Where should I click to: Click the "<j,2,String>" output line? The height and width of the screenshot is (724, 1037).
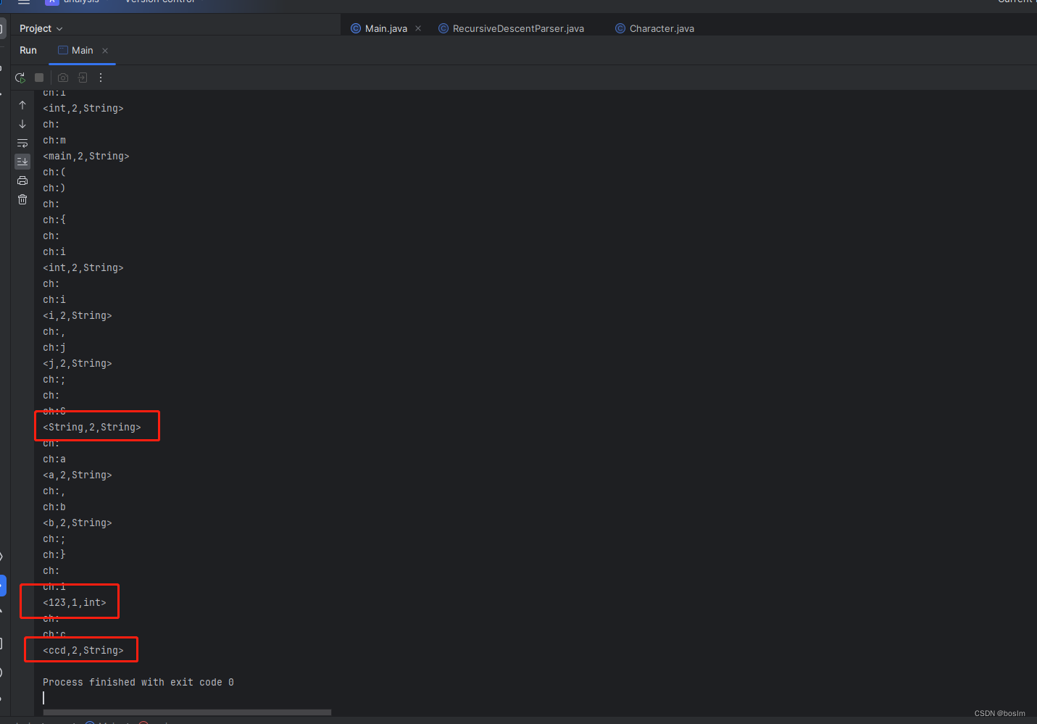pyautogui.click(x=78, y=363)
